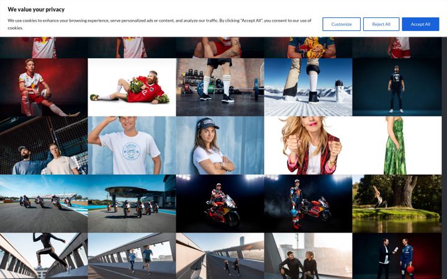447x279 pixels.
Task: Open photo of smiling man in white t-shirt
Action: (x=132, y=145)
